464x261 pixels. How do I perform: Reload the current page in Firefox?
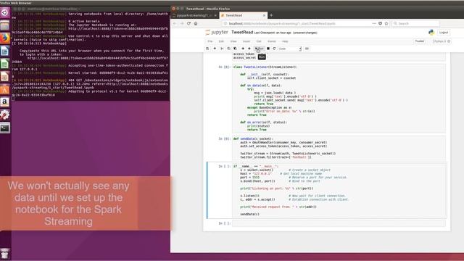(x=188, y=23)
